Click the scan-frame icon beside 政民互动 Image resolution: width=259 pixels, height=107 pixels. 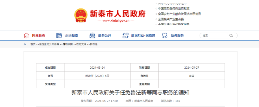125,35
